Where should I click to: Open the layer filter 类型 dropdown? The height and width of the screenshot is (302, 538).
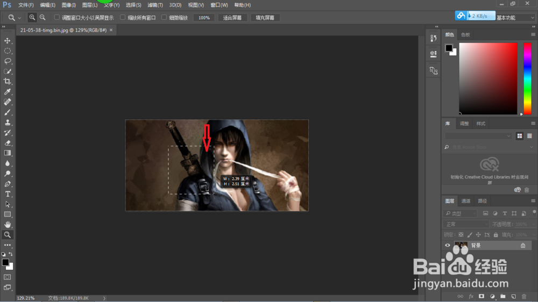[x=460, y=213]
